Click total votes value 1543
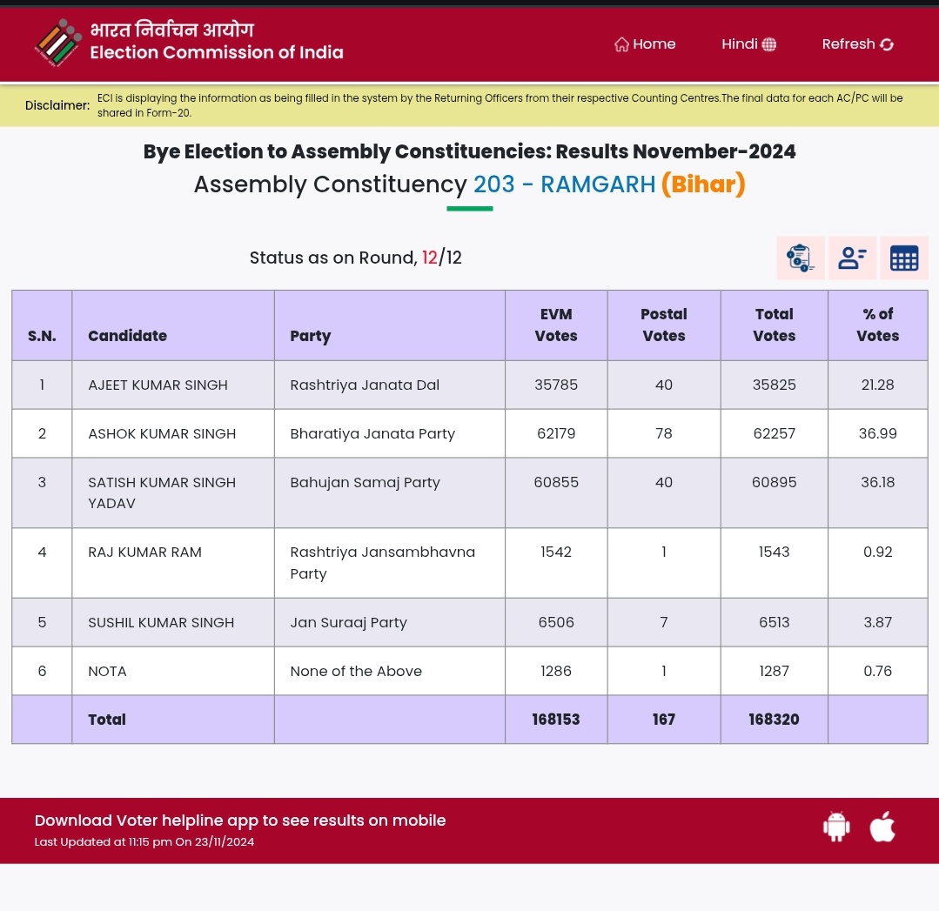The width and height of the screenshot is (939, 911). pyautogui.click(x=774, y=553)
